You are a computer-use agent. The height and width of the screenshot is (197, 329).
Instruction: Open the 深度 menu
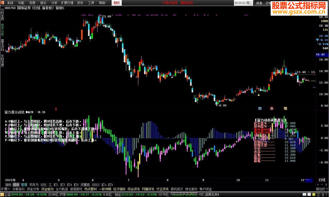(32, 3)
